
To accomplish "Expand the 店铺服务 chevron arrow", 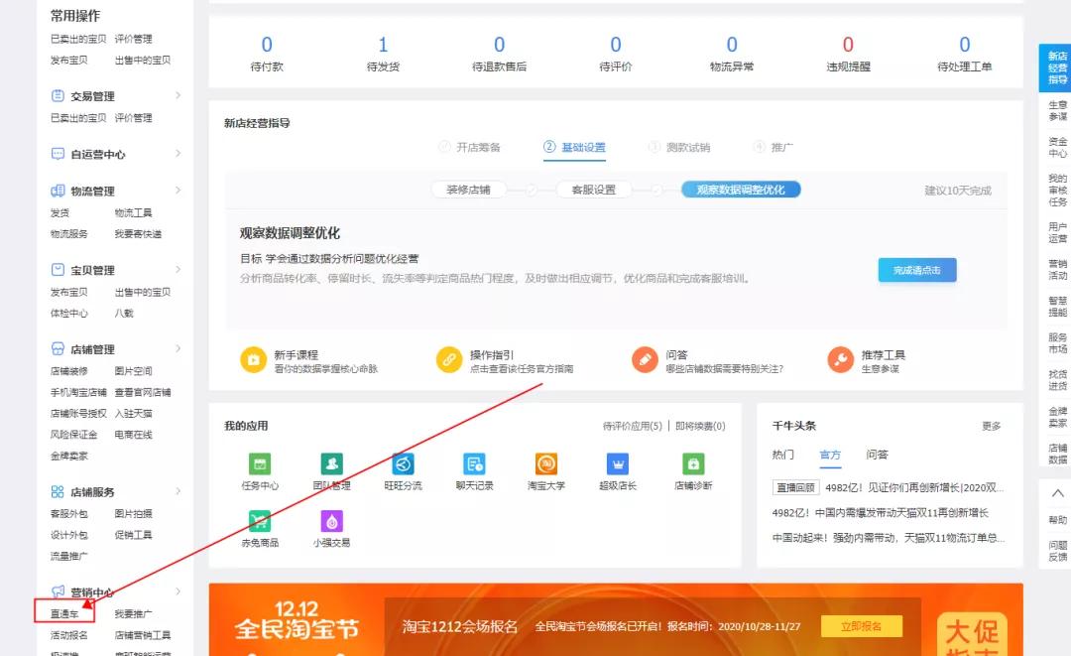I will (x=178, y=490).
